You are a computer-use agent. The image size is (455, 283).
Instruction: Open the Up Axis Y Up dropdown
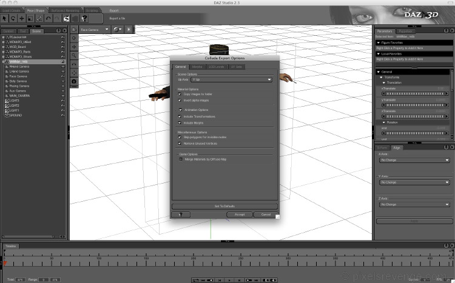(x=231, y=79)
